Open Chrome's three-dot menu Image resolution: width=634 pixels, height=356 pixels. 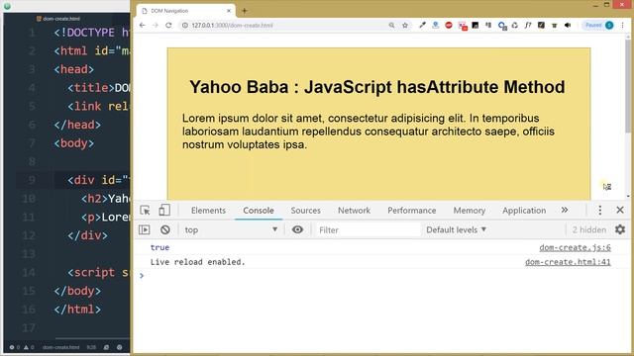tap(623, 25)
